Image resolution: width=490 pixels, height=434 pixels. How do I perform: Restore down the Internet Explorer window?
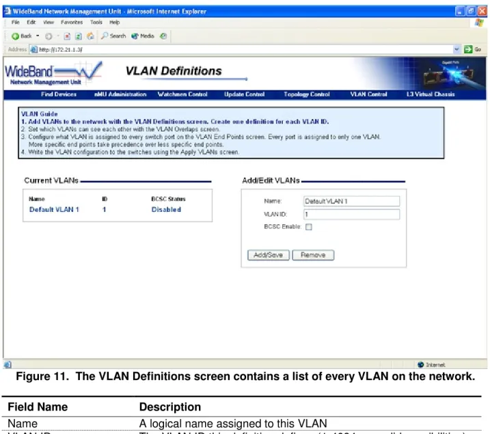471,12
